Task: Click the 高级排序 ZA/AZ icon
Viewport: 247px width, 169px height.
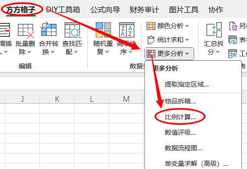Action: 127,30
